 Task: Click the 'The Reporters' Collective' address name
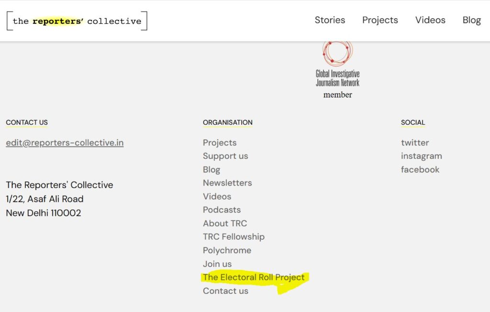click(x=59, y=185)
